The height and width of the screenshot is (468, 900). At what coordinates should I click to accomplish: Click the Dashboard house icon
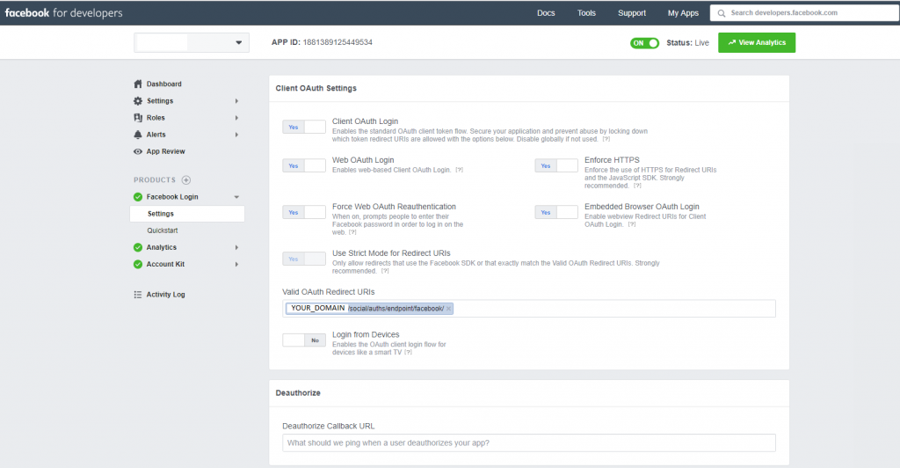point(138,84)
